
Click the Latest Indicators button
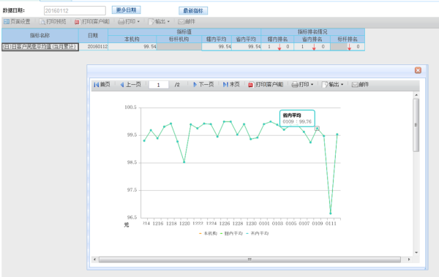point(193,11)
